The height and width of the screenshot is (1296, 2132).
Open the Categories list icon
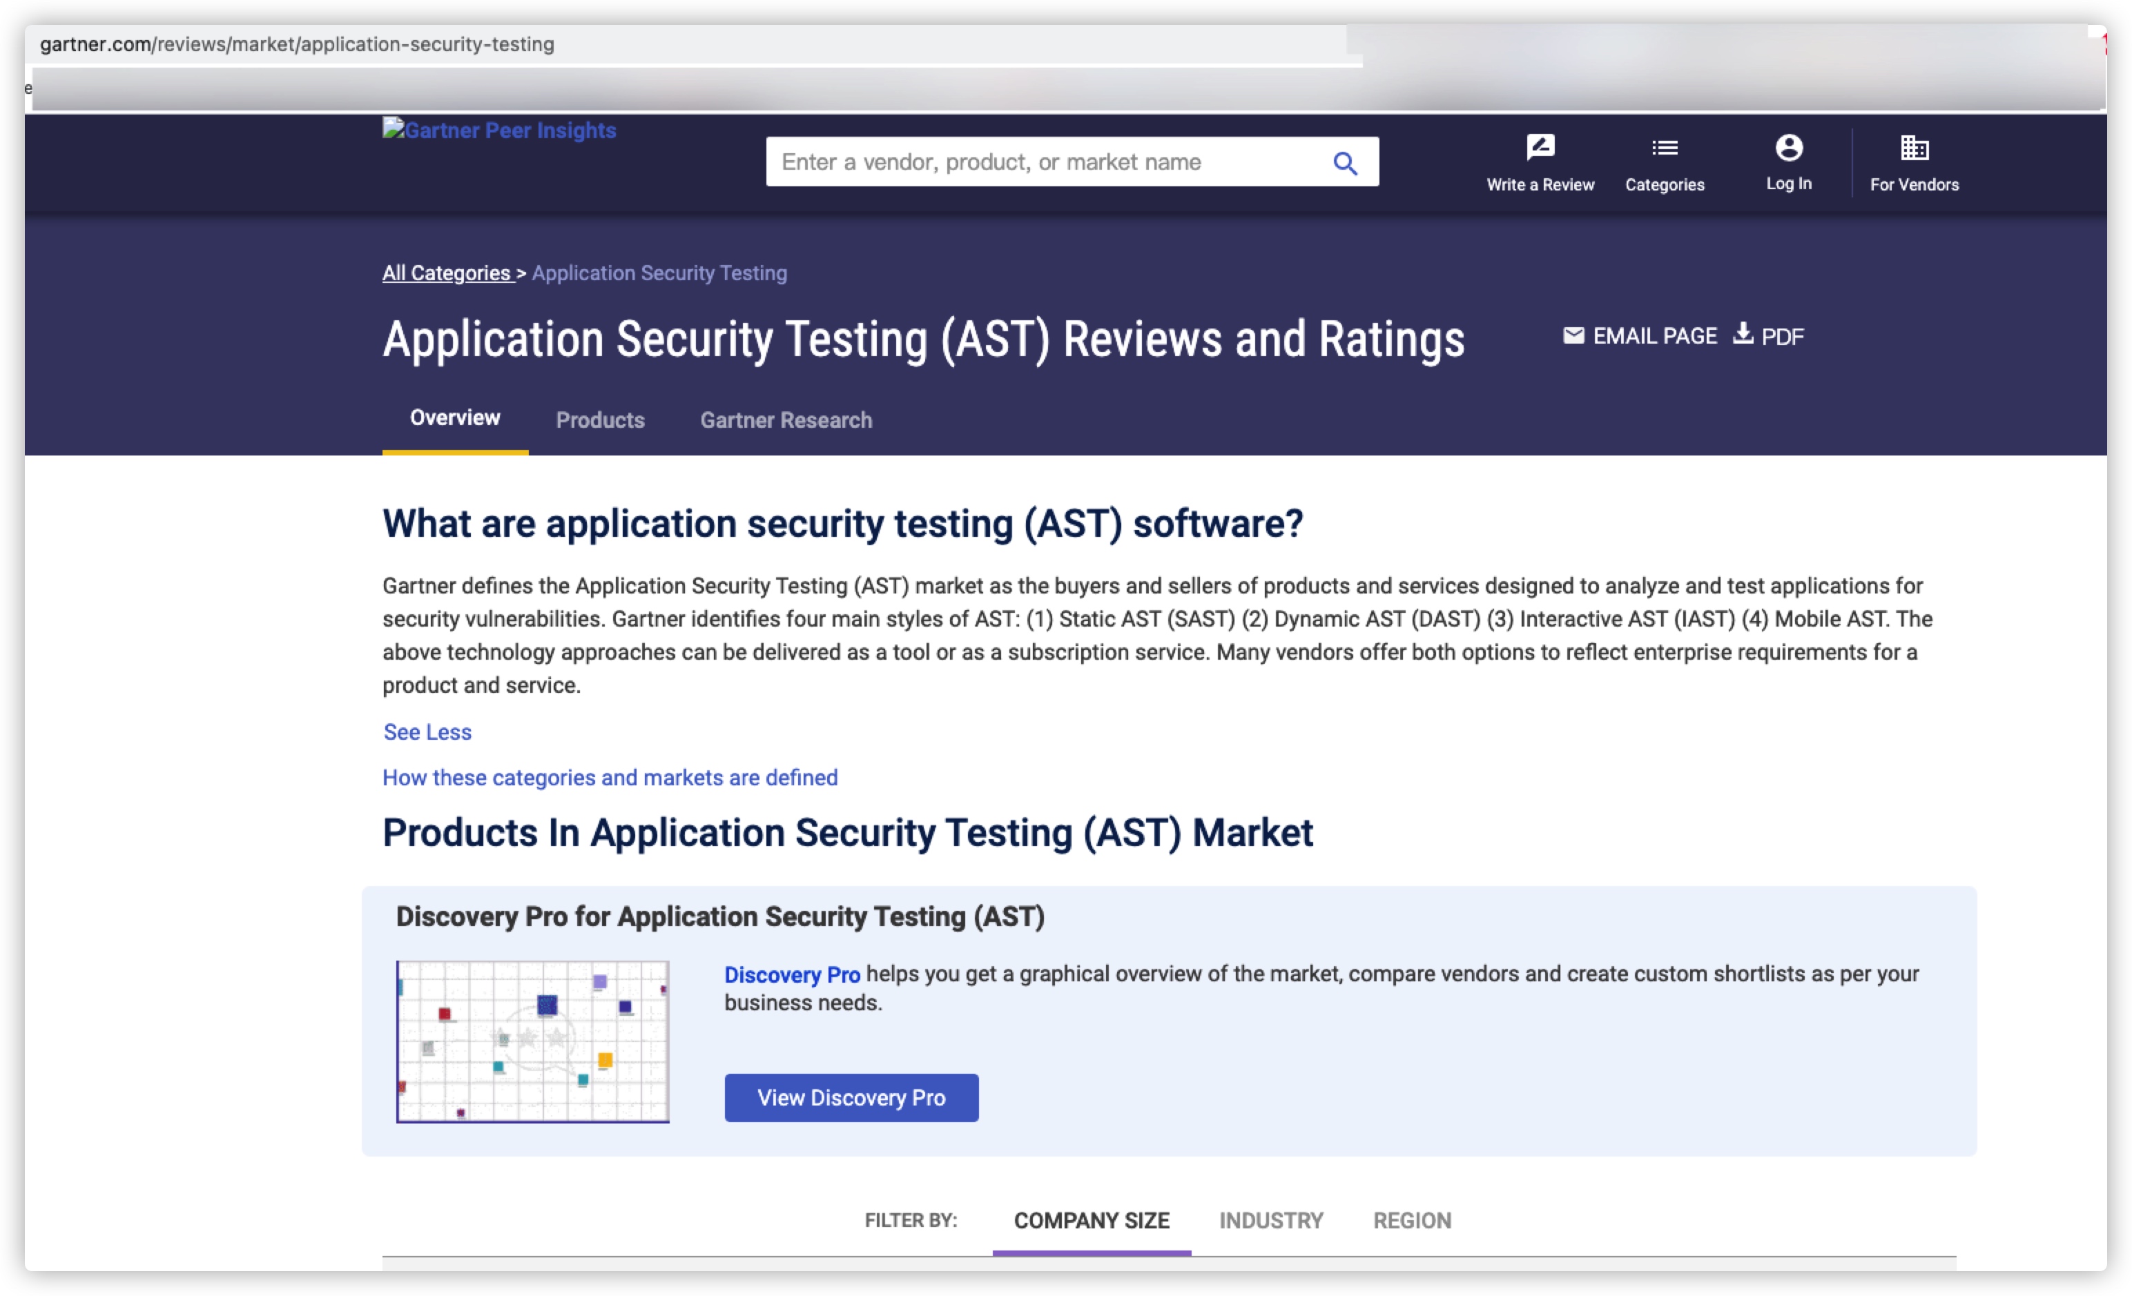point(1664,148)
